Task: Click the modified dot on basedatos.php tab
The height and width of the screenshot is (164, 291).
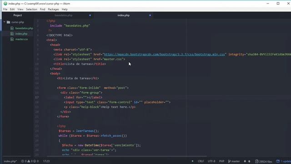Action: 90,15
